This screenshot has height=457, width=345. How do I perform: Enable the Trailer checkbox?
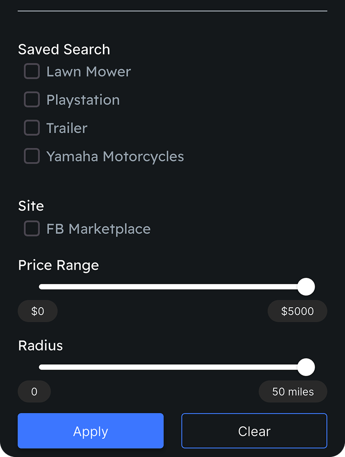pyautogui.click(x=32, y=128)
